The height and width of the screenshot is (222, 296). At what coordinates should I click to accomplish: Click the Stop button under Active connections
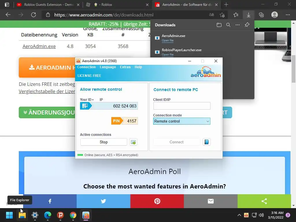pyautogui.click(x=104, y=142)
